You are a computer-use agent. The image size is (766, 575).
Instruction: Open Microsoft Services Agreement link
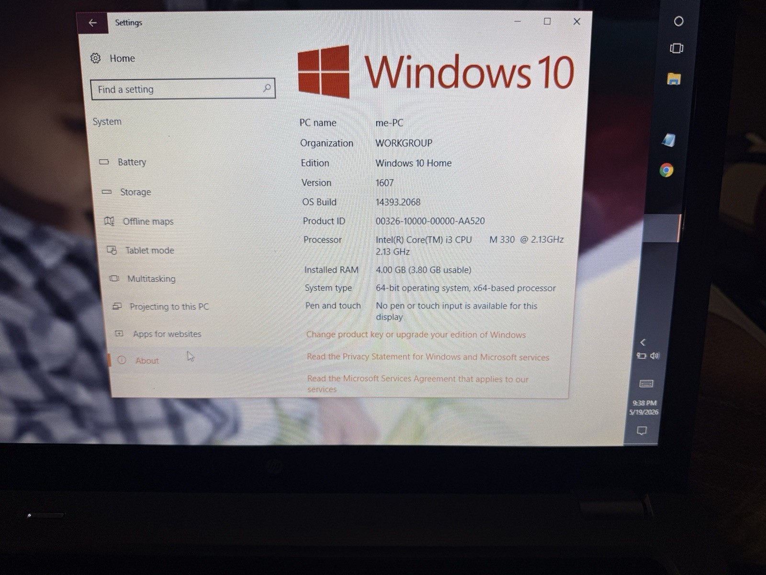[417, 384]
